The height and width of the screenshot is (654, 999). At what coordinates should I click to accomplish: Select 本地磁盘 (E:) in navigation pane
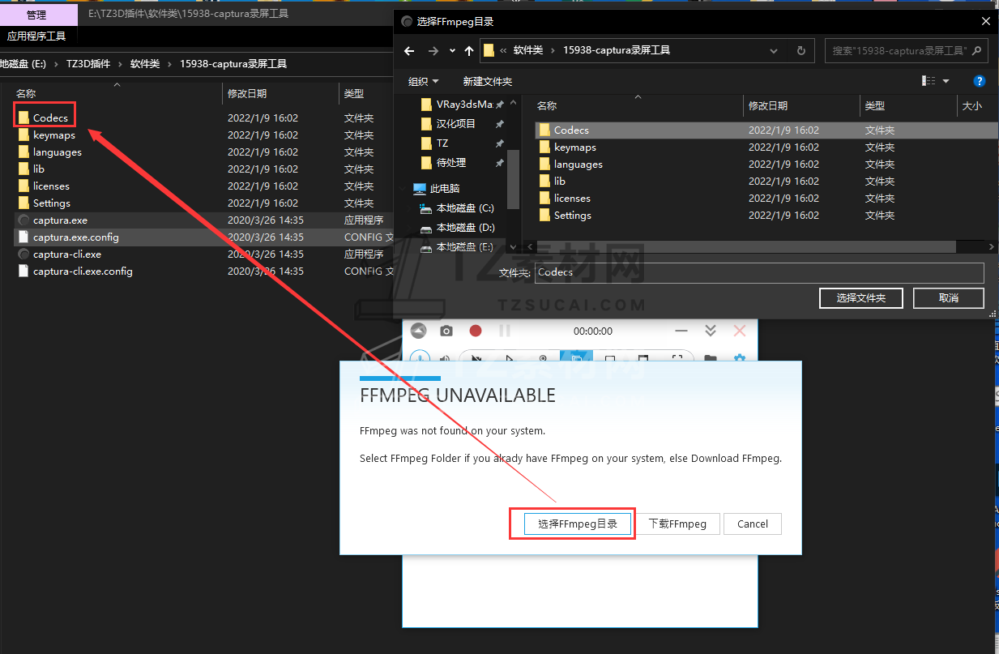coord(456,247)
